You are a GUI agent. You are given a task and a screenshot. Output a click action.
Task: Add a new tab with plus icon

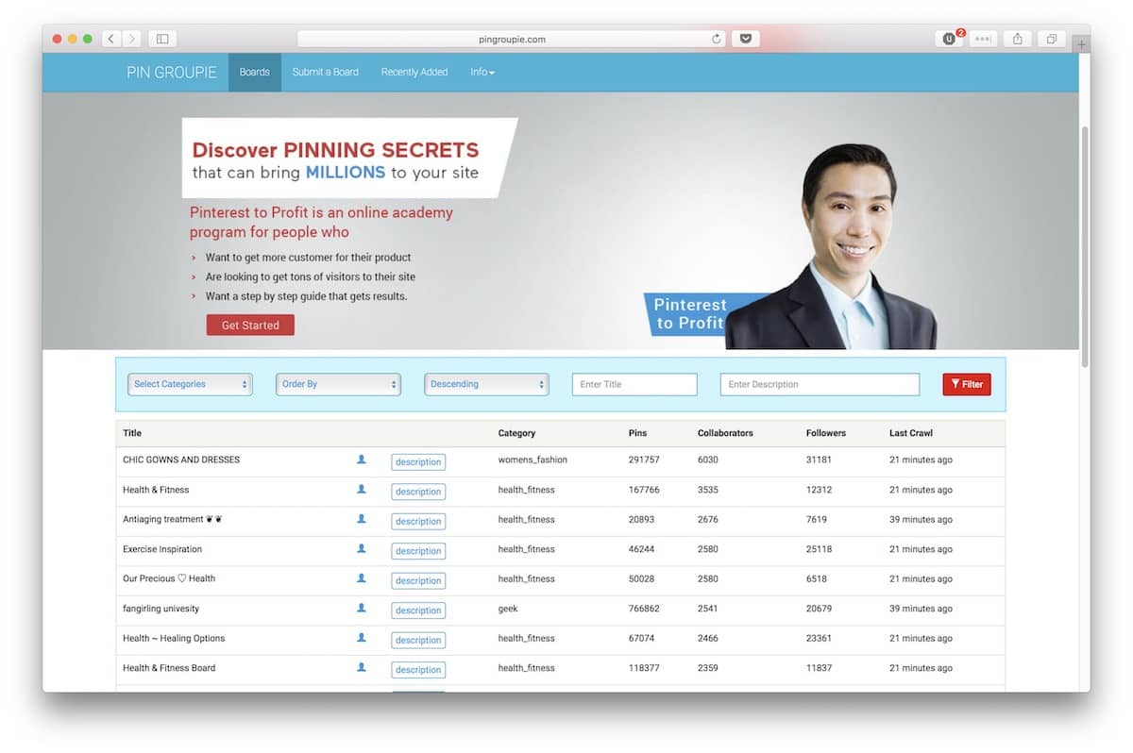click(1081, 43)
